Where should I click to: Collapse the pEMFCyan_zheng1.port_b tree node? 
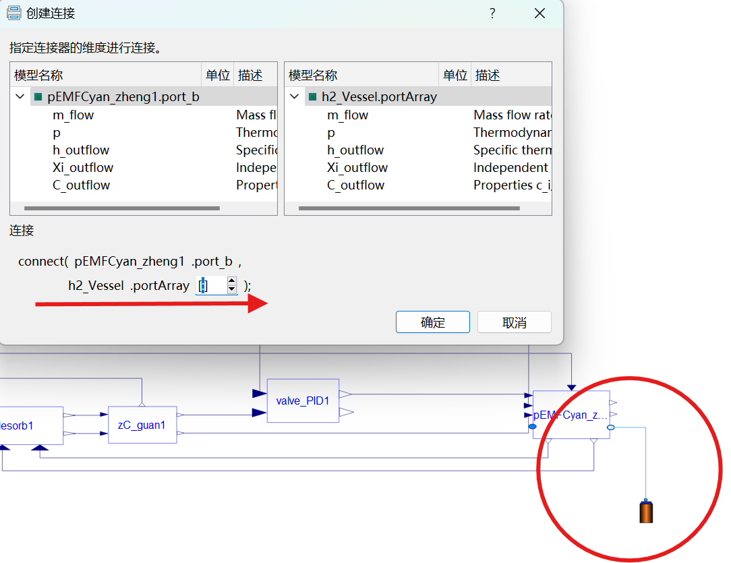20,96
